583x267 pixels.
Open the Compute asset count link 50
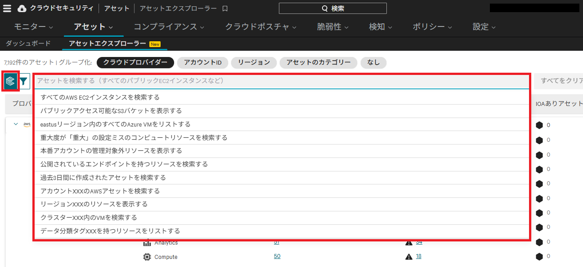pyautogui.click(x=277, y=256)
